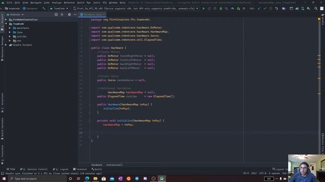Screen dimensions: 325x182
Task: Click the Make Project hammer icon
Action: [x=44, y=9]
